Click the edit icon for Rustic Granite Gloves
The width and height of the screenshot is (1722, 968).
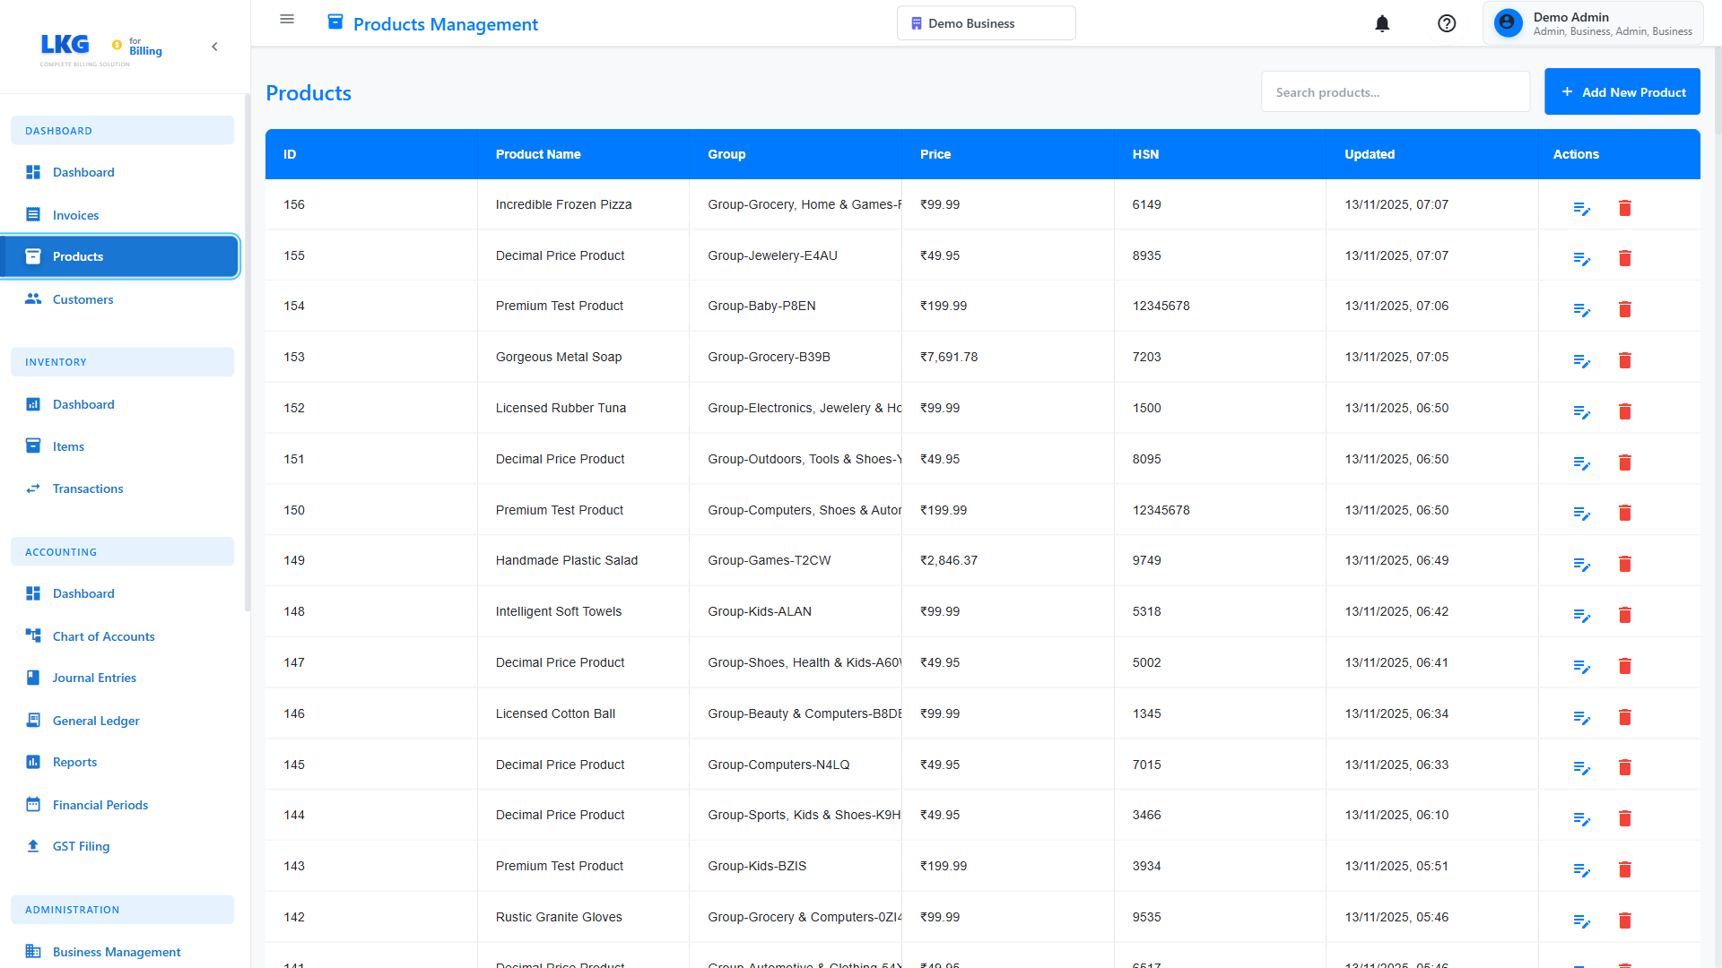(x=1582, y=920)
